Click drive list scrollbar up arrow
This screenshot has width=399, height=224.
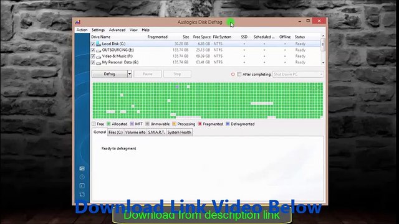(x=323, y=36)
